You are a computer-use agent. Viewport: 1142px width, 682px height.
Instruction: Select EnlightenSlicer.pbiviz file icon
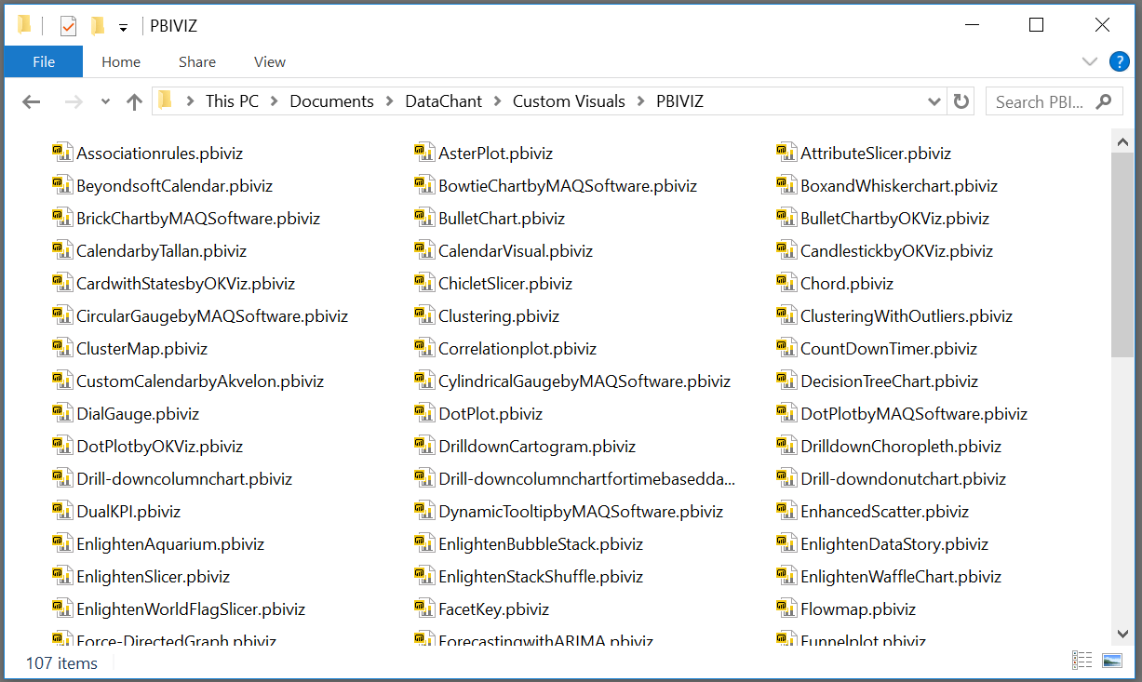(62, 576)
